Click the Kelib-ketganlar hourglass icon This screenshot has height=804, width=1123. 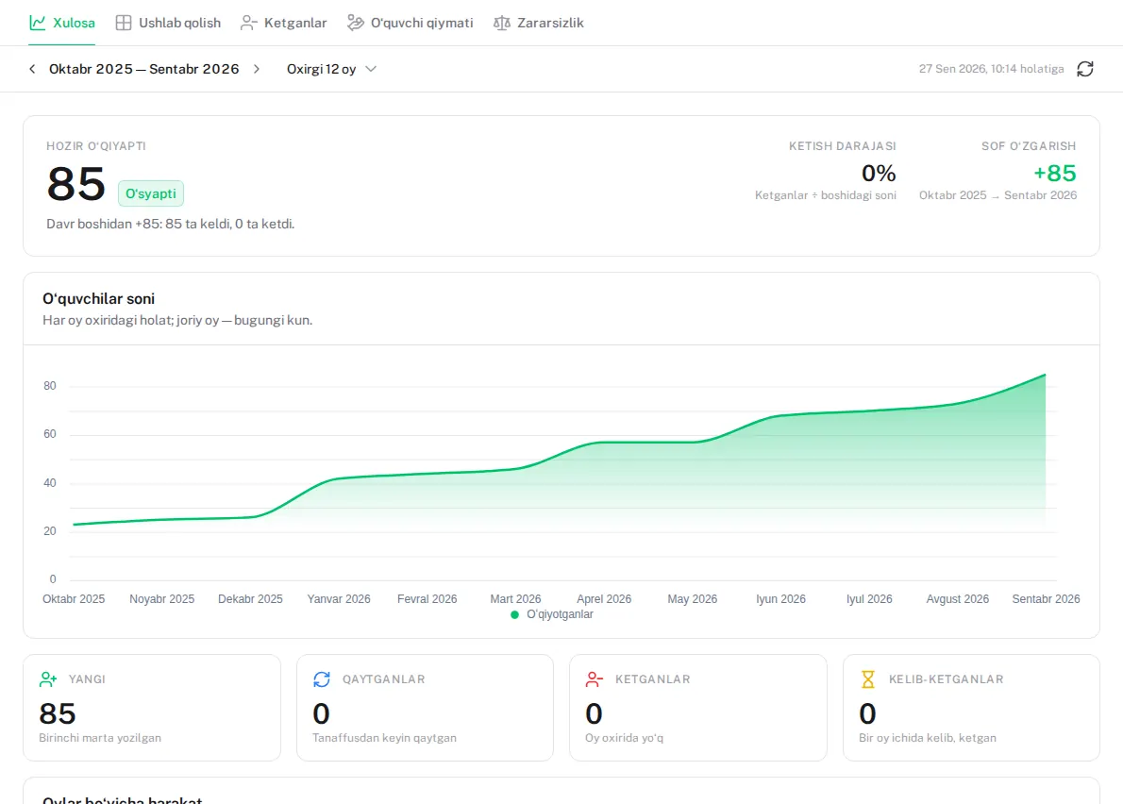pos(868,678)
